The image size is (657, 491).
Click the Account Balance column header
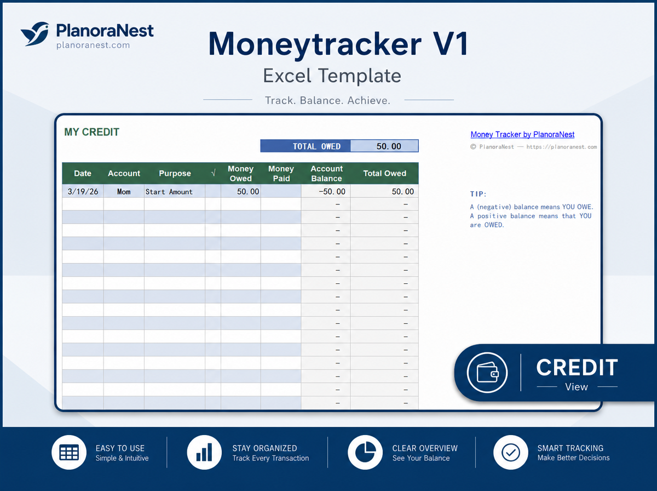coord(326,173)
